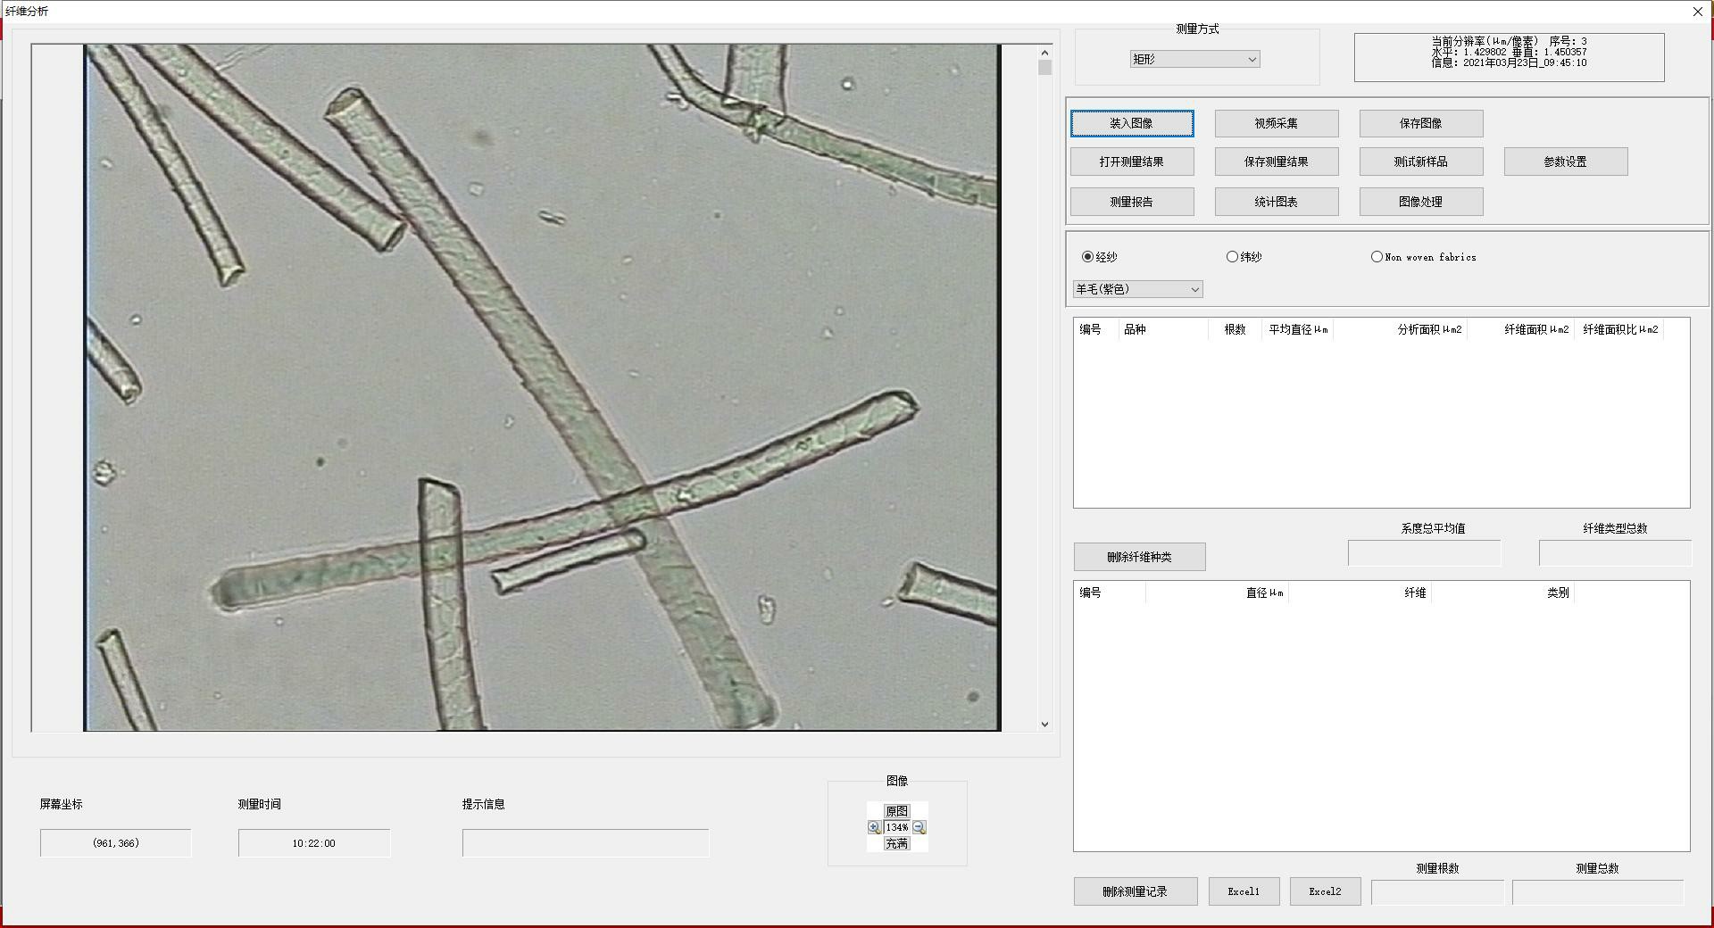Click the resolution info box at top right
The width and height of the screenshot is (1714, 928).
(x=1509, y=57)
